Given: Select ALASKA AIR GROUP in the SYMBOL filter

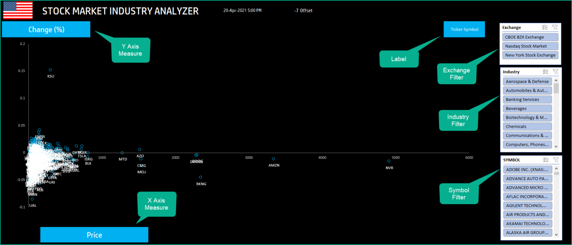Looking at the screenshot, I should pyautogui.click(x=527, y=232).
